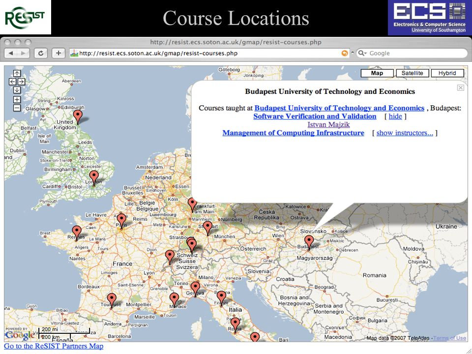Image resolution: width=472 pixels, height=354 pixels.
Task: Reload the page with refresh button
Action: [41, 53]
